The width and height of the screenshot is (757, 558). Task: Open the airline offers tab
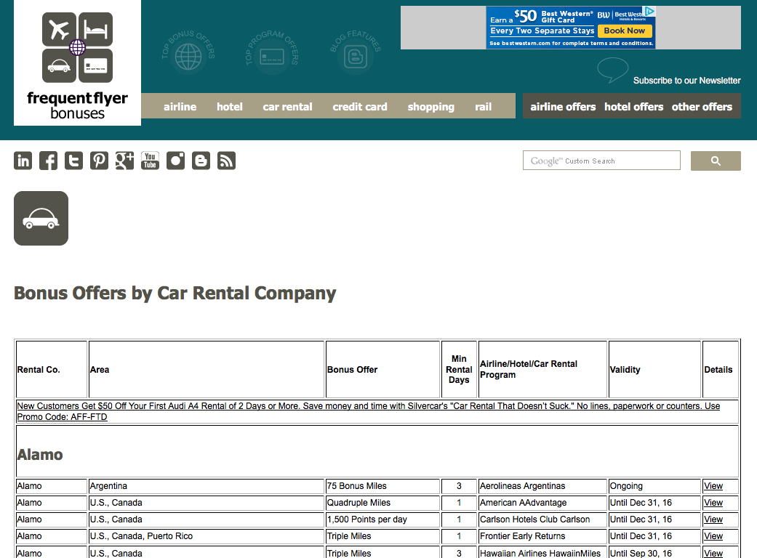563,107
